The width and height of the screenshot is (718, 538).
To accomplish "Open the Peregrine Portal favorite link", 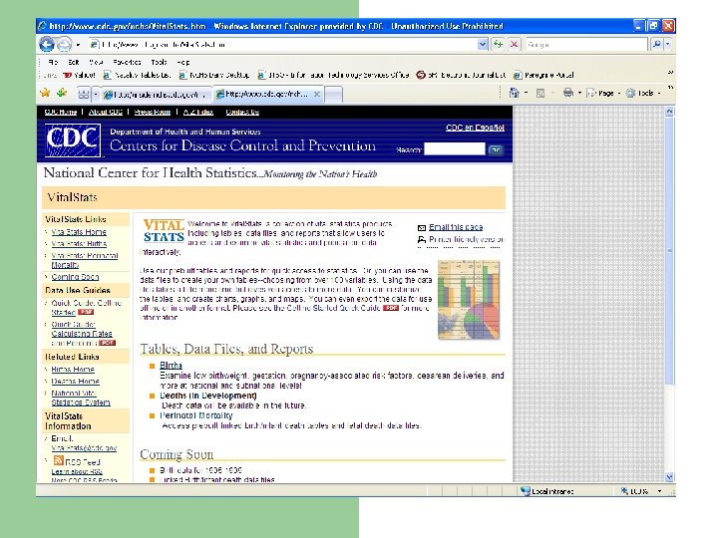I will 543,75.
